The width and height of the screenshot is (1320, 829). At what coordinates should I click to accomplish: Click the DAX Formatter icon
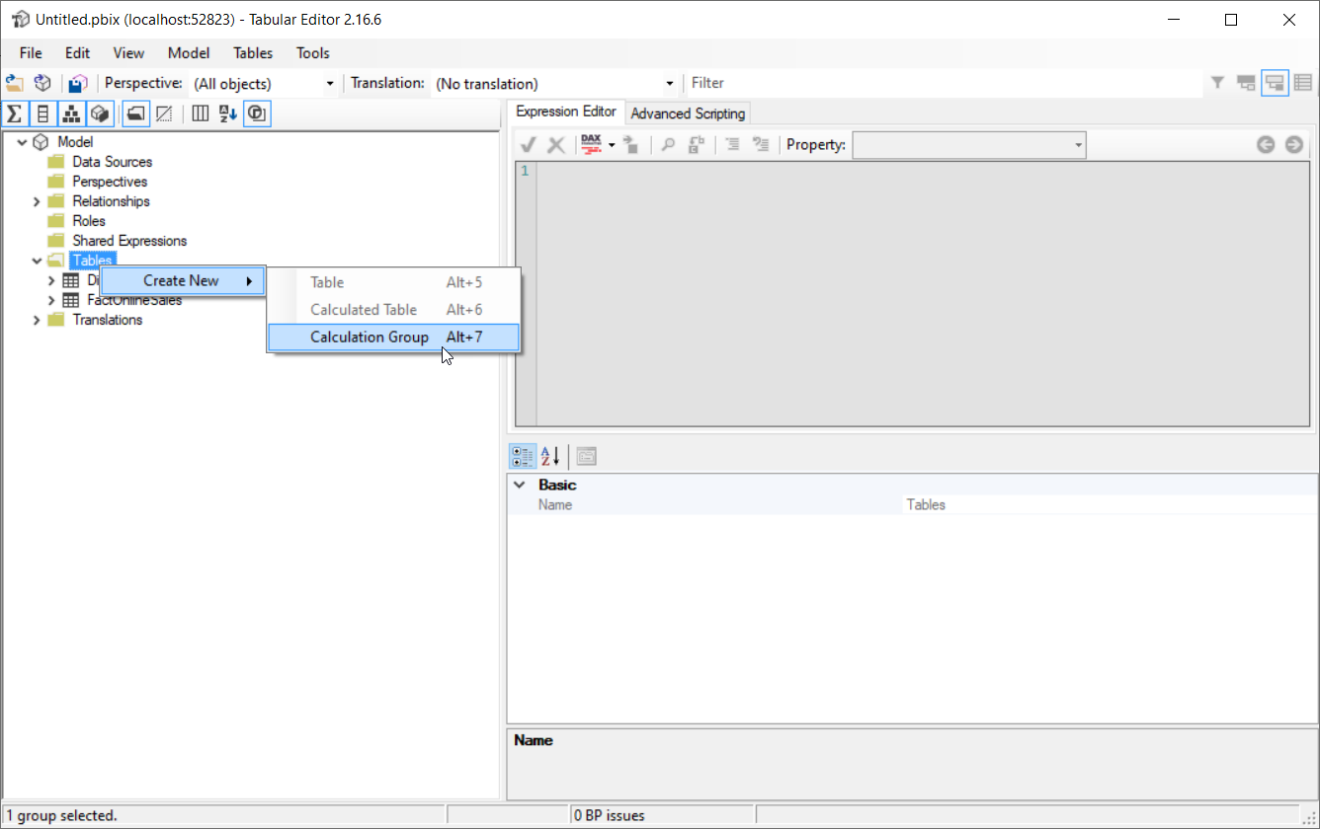pos(592,145)
